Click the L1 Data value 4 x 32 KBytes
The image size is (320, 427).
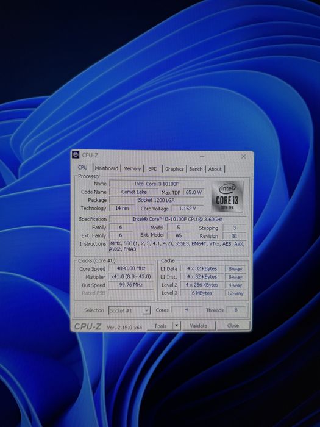click(x=202, y=269)
